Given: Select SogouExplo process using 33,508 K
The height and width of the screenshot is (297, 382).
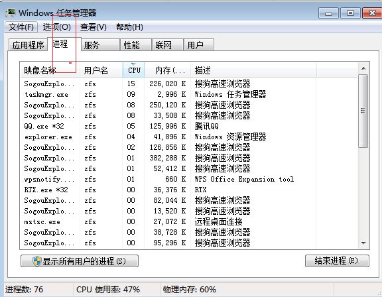Looking at the screenshot, I should [189, 115].
